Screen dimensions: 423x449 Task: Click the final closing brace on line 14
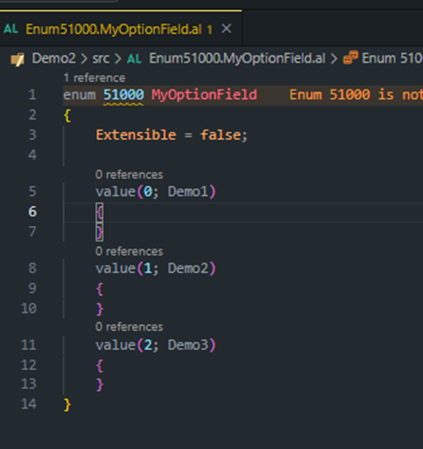coord(68,405)
